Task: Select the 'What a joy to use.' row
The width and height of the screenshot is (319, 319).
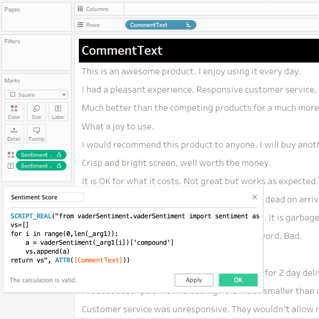Action: [118, 127]
